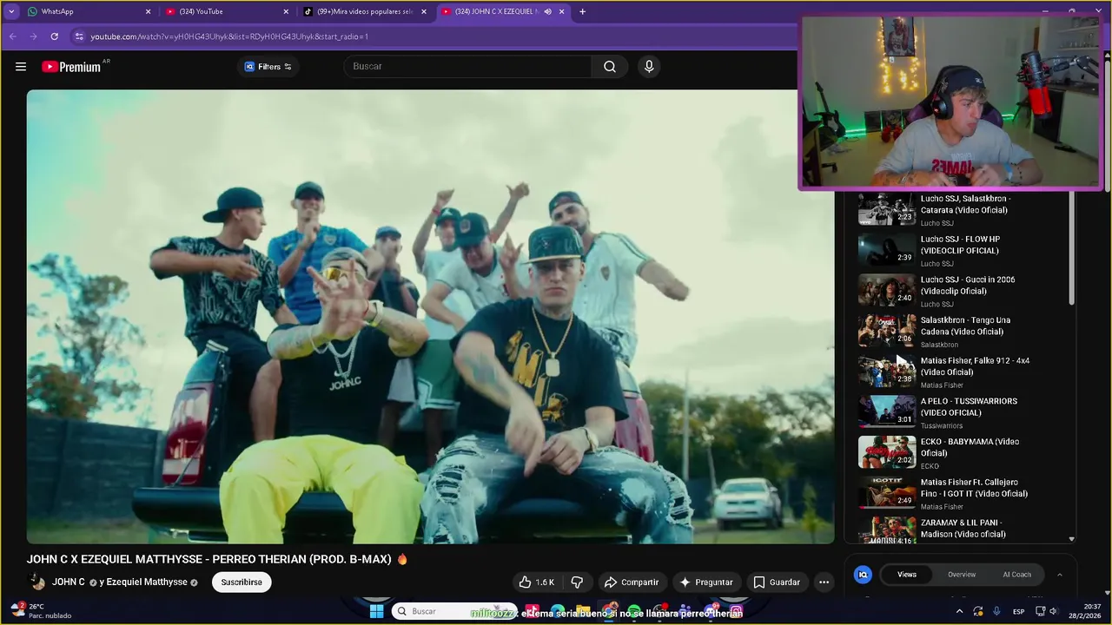This screenshot has width=1112, height=625.
Task: Click the search magnifier button
Action: (610, 67)
